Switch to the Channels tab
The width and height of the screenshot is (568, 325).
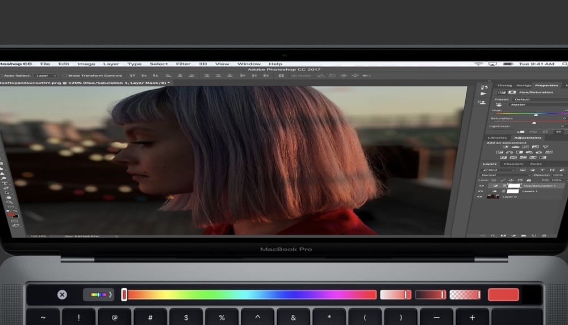click(x=513, y=164)
